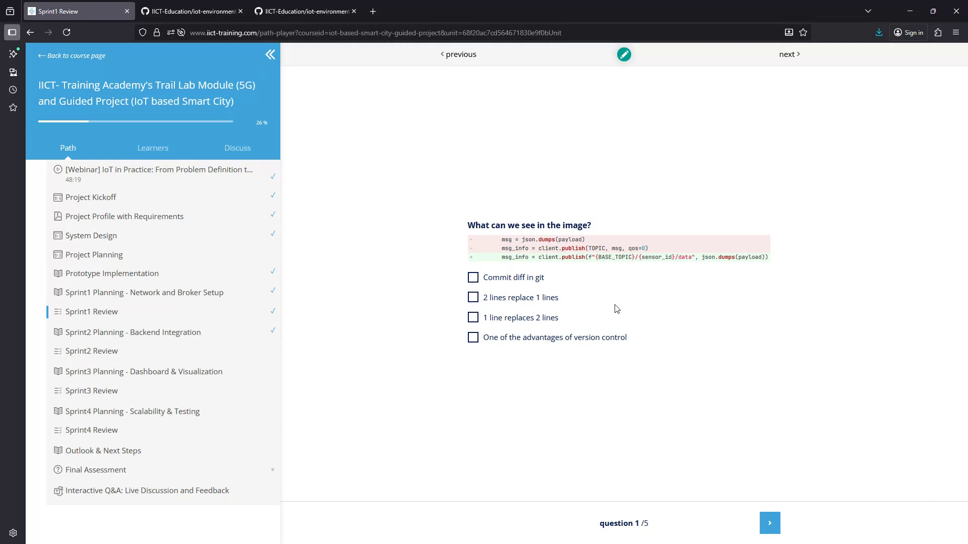This screenshot has width=968, height=544.
Task: Click the extensions puzzle-piece icon
Action: tap(938, 32)
